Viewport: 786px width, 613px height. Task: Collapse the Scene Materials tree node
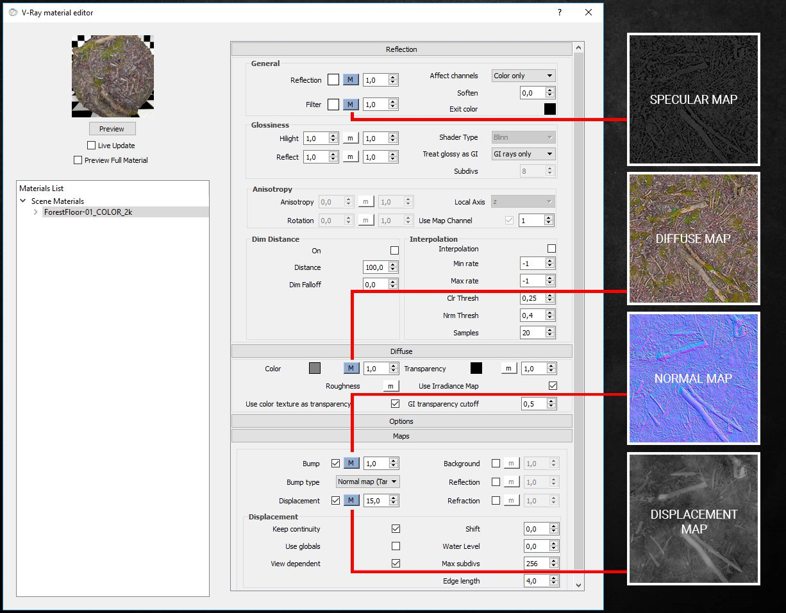click(23, 201)
